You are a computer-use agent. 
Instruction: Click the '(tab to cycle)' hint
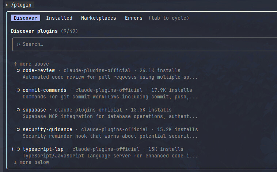click(169, 18)
